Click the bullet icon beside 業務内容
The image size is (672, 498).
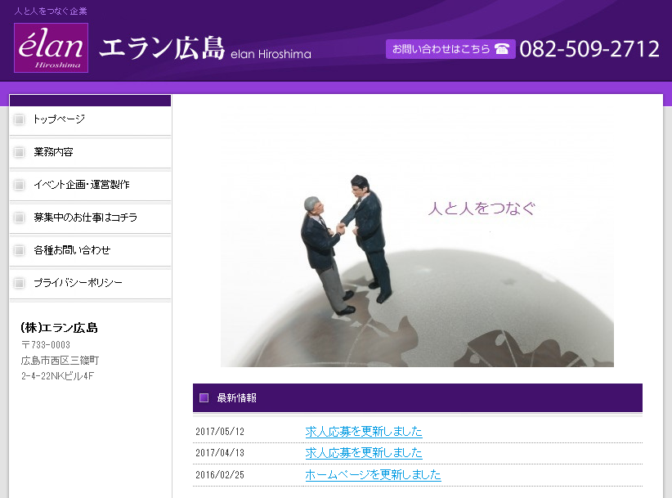(x=20, y=152)
